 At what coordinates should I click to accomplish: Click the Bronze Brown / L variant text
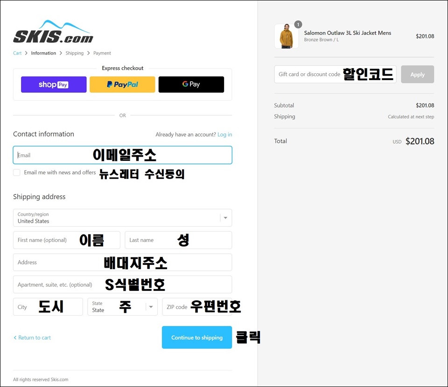[x=321, y=40]
